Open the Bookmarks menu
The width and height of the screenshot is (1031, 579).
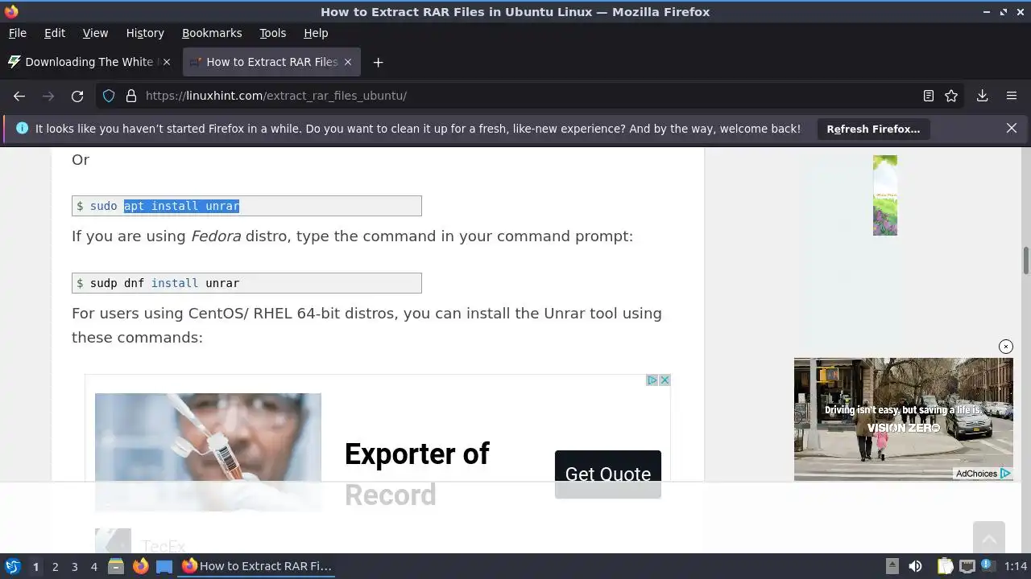click(212, 33)
